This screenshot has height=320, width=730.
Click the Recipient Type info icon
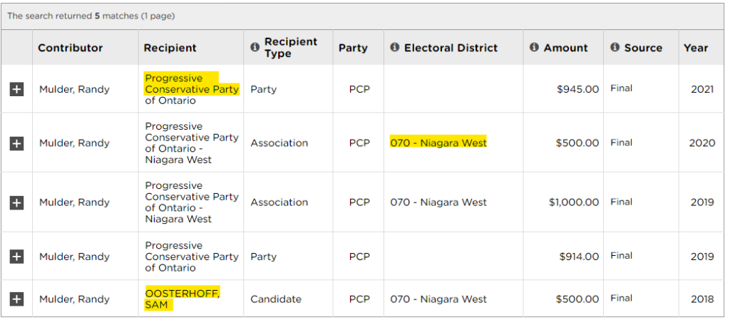[x=255, y=48]
